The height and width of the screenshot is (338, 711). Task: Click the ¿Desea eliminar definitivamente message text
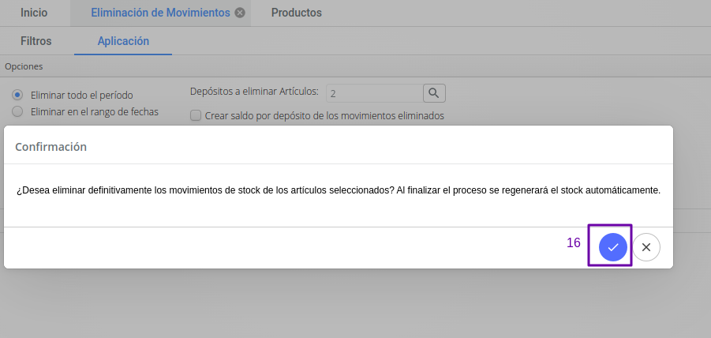pyautogui.click(x=339, y=190)
